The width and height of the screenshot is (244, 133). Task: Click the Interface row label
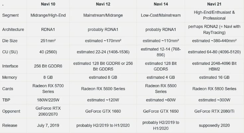[x=11, y=66]
